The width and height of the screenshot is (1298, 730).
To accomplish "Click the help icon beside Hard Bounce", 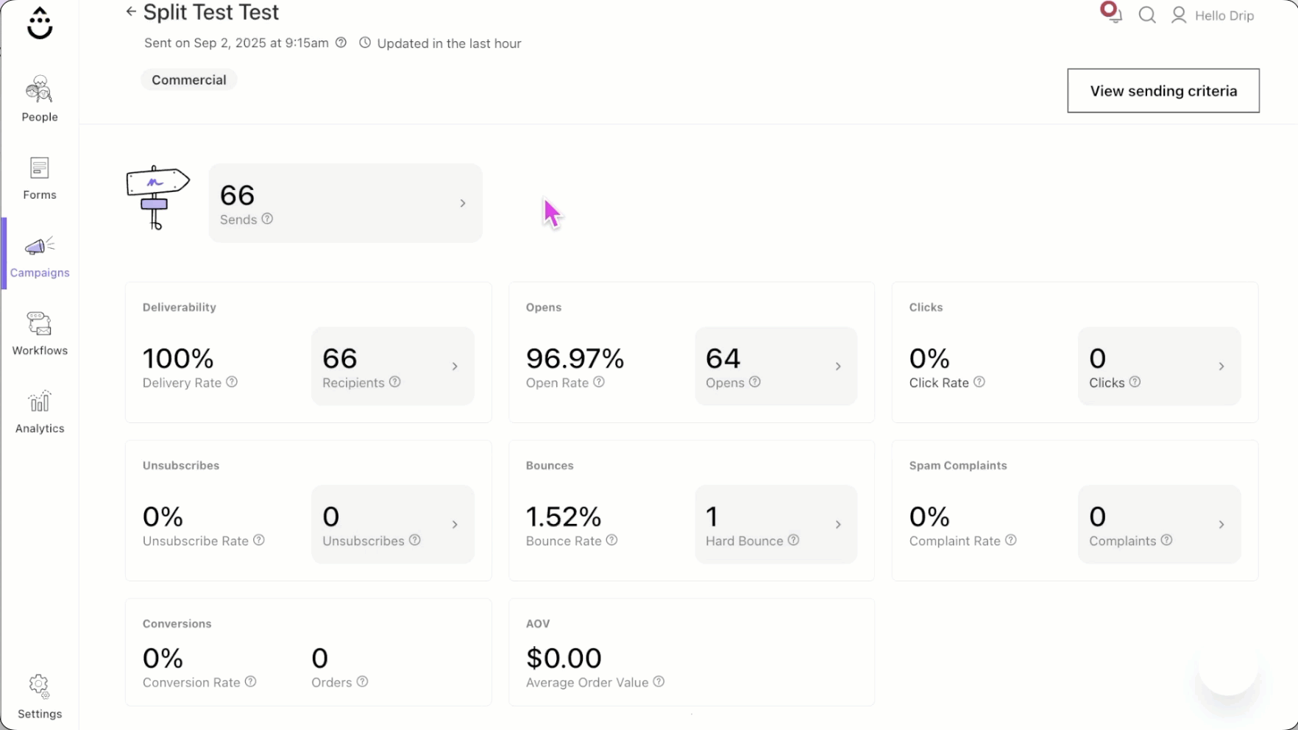I will coord(793,540).
